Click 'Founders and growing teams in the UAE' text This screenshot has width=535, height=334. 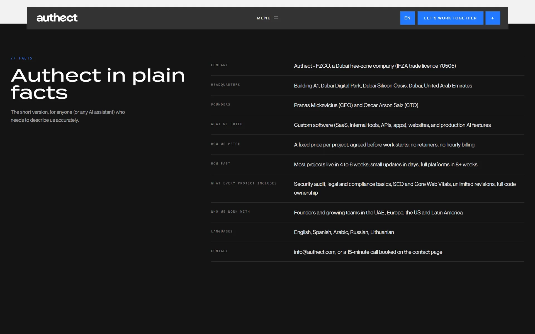pyautogui.click(x=378, y=213)
